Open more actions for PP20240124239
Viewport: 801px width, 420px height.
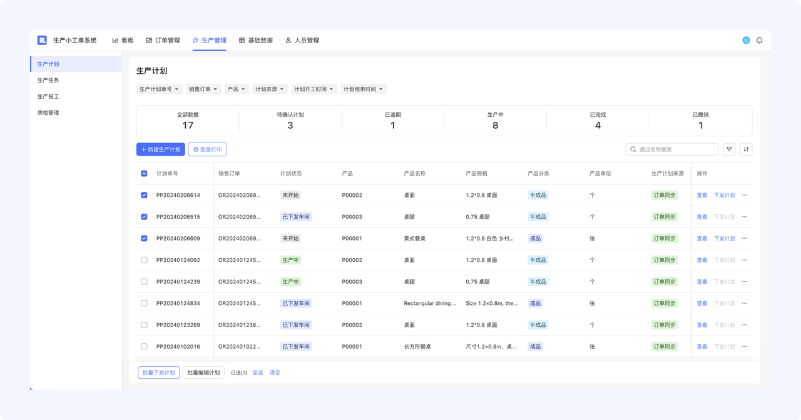[x=745, y=282]
